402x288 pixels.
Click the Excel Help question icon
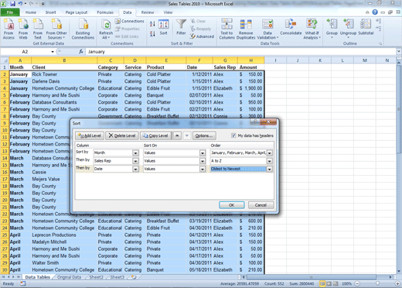tap(375, 12)
